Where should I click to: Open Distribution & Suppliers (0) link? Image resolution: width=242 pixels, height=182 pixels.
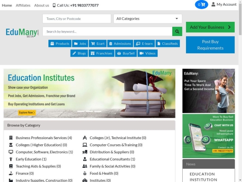(112, 152)
